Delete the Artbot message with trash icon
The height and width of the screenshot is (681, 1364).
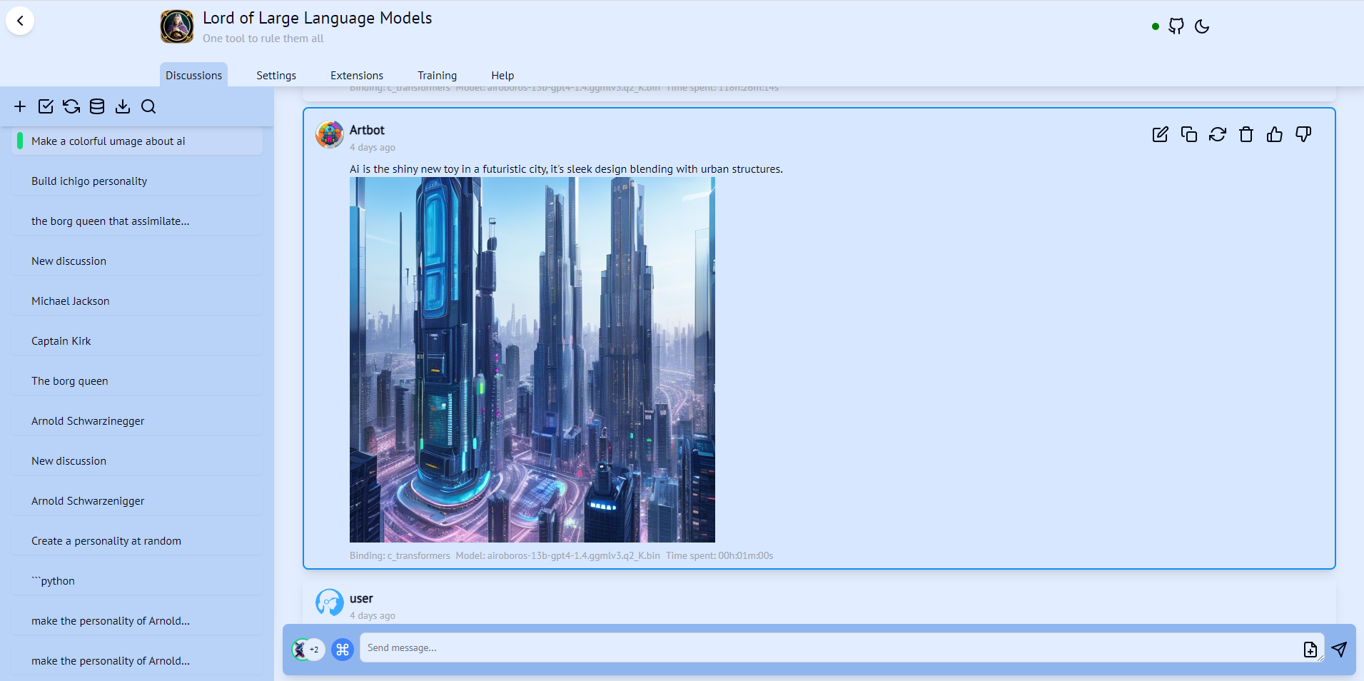tap(1246, 134)
